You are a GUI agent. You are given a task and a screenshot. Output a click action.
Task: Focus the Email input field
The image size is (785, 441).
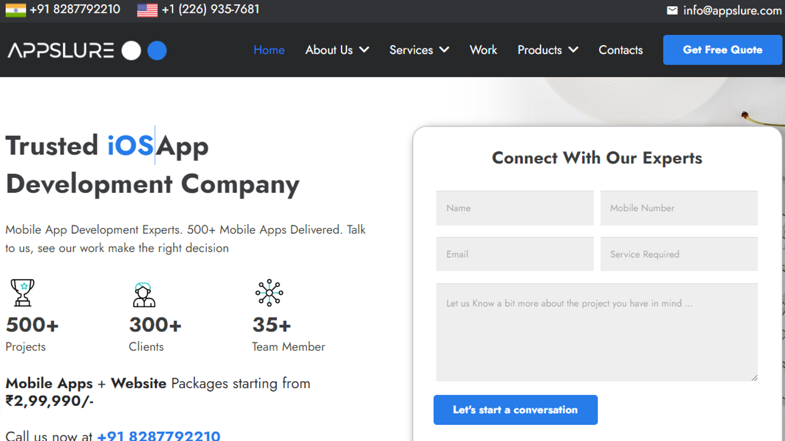515,254
